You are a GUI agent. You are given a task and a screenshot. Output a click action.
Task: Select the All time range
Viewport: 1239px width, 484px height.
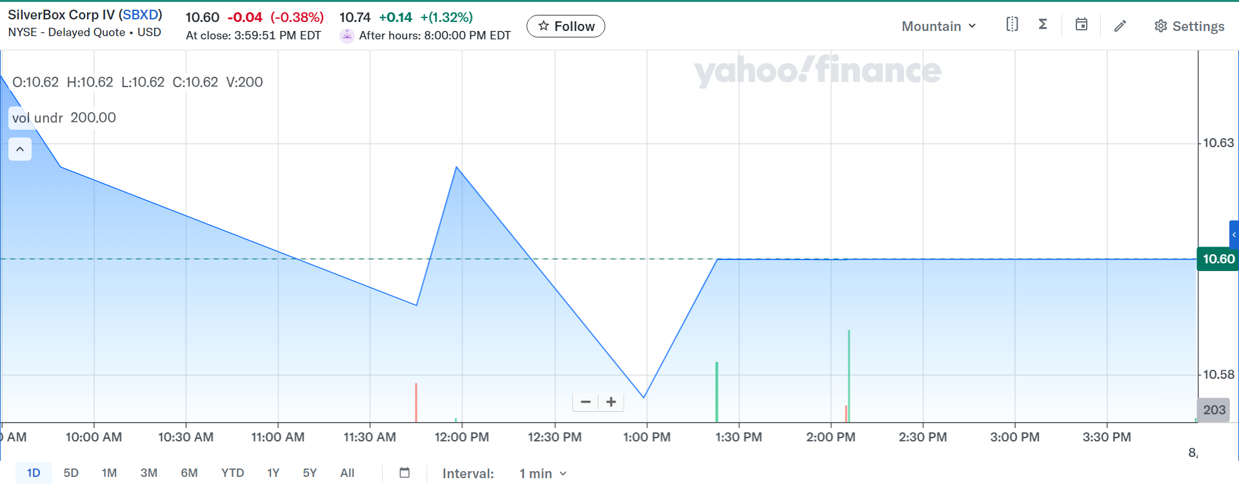coord(347,473)
